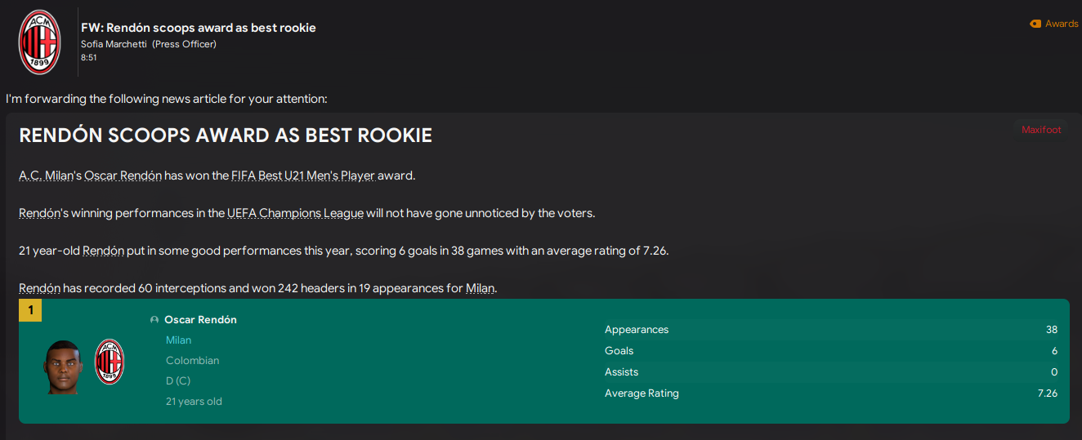
Task: Open the UEFA Champions League link
Action: click(x=296, y=213)
